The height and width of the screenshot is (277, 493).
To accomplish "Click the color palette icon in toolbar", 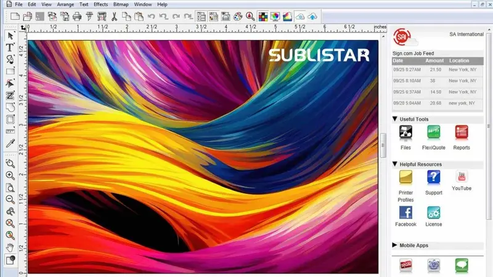I will pyautogui.click(x=238, y=17).
